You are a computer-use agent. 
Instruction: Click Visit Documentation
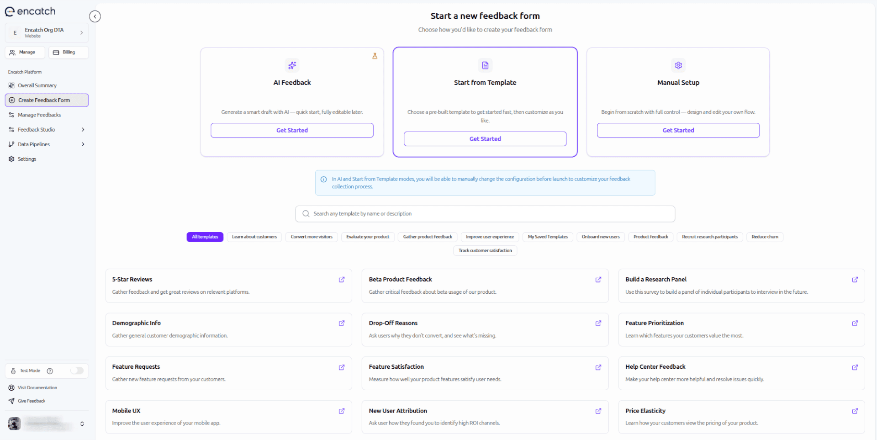37,387
